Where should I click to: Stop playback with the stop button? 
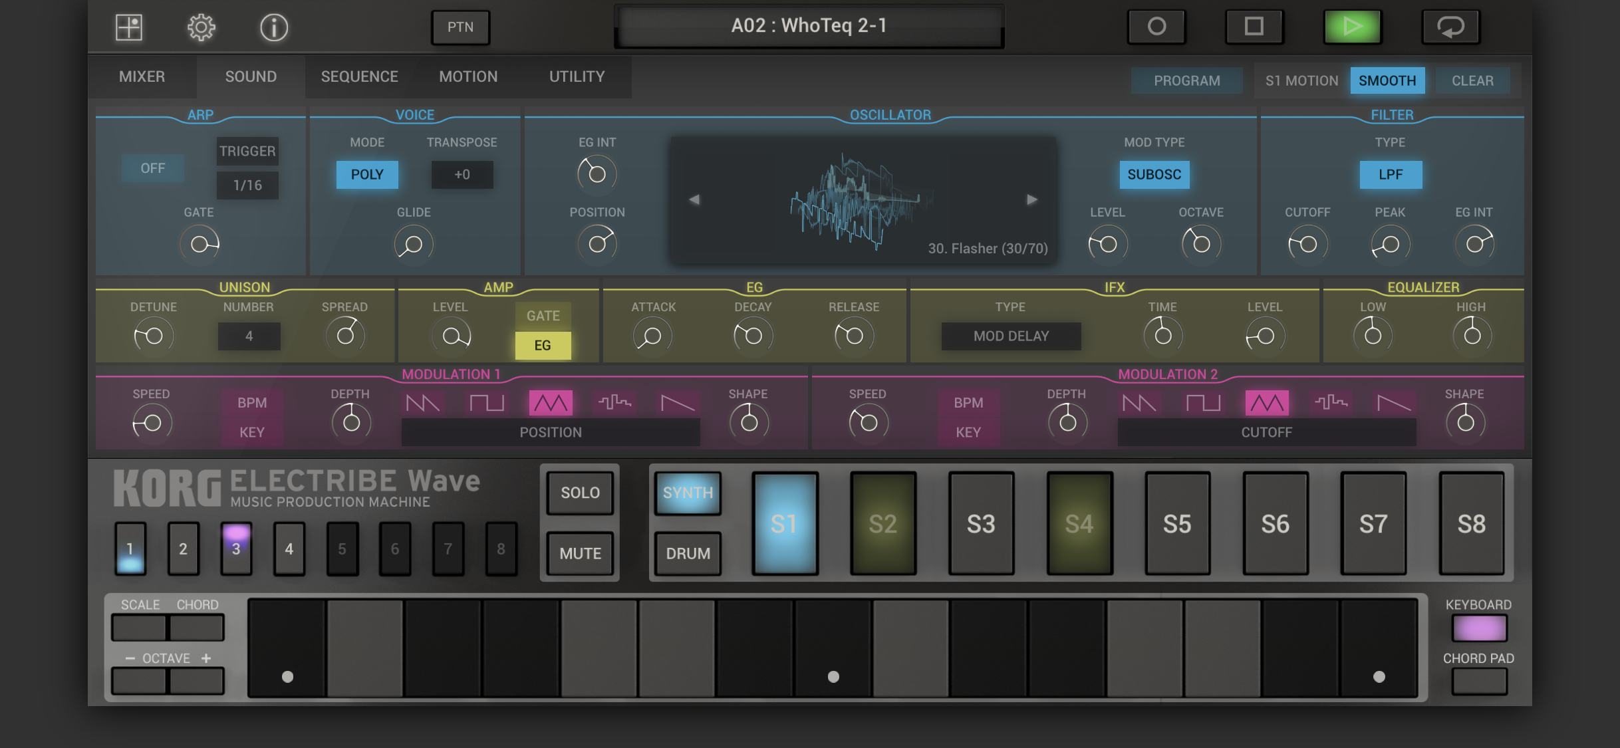point(1254,27)
